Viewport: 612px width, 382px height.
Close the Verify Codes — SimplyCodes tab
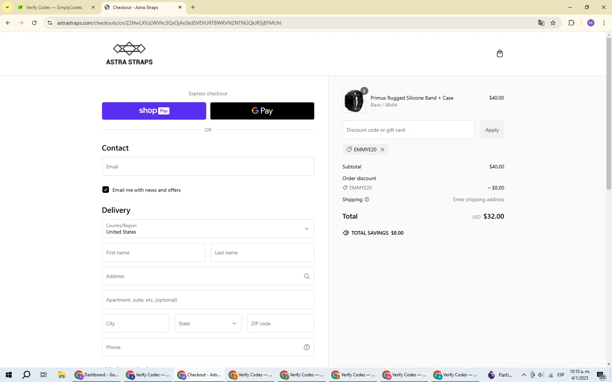(93, 7)
